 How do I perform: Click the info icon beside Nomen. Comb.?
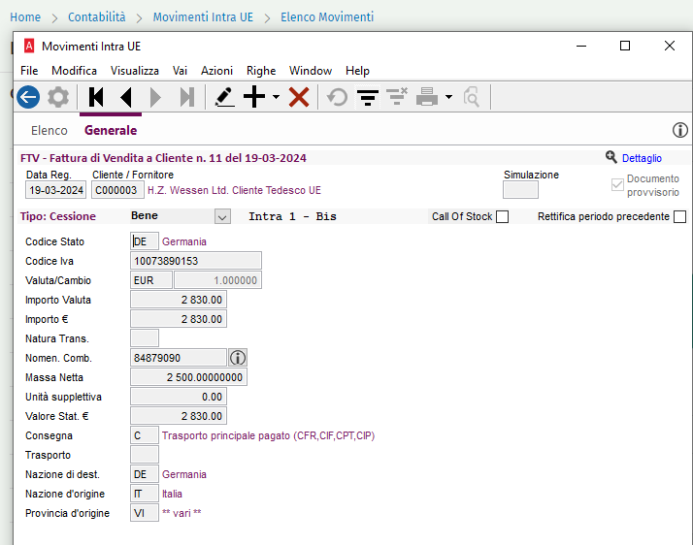(x=238, y=358)
